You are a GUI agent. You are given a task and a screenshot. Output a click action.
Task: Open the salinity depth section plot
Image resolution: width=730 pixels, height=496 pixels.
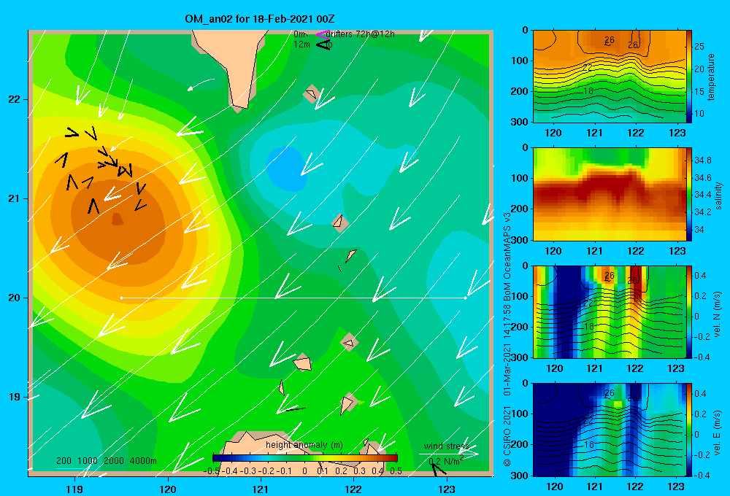tap(609, 194)
